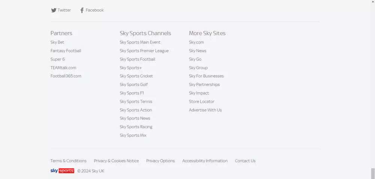Click the More Sky Sites heading
375x179 pixels.
207,33
